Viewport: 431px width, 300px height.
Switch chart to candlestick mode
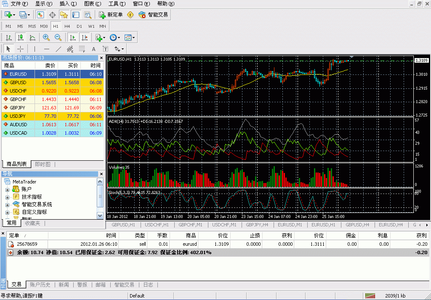tap(20, 37)
